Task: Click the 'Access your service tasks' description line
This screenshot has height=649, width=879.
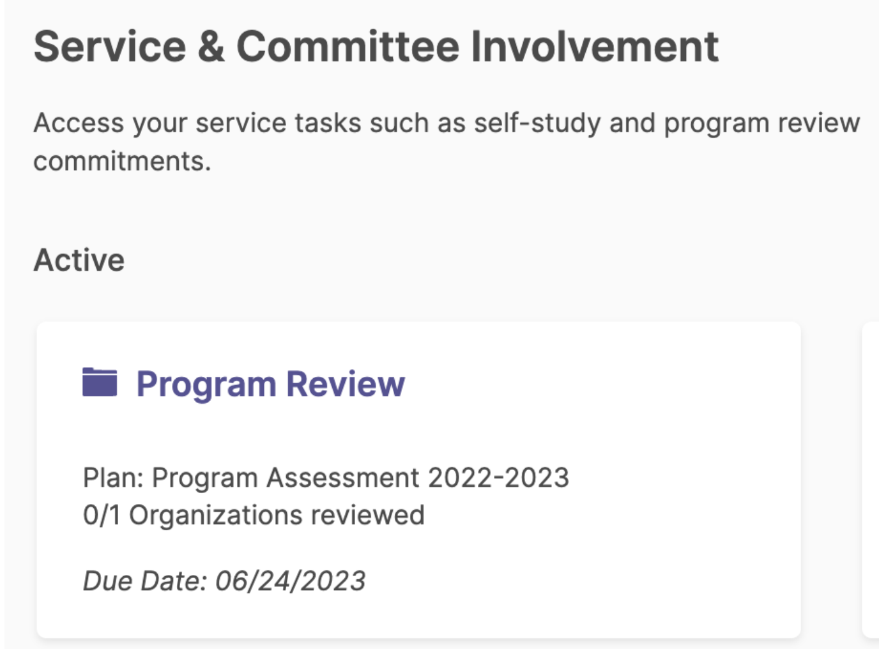Action: click(447, 123)
